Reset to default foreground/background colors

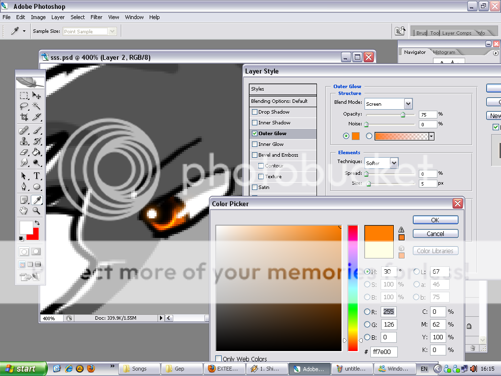[21, 238]
